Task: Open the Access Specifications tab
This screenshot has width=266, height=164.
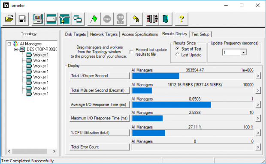Action: (140, 34)
